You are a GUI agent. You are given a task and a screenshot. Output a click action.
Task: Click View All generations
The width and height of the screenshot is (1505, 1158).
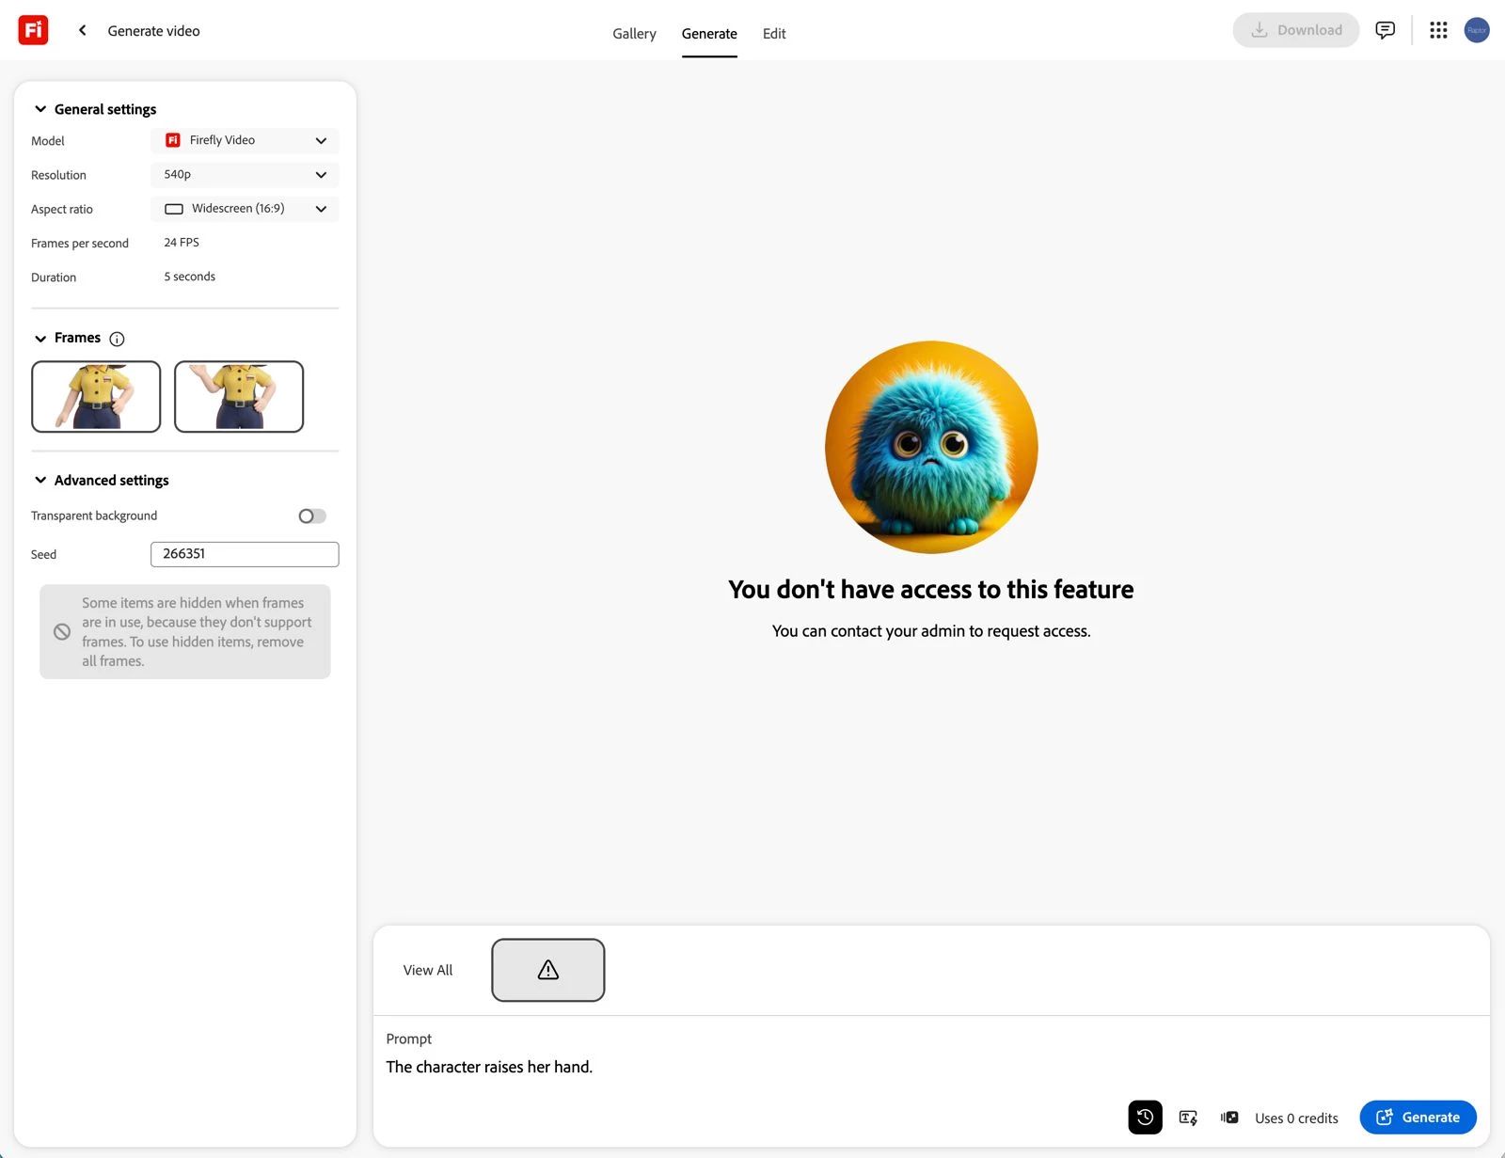428,970
